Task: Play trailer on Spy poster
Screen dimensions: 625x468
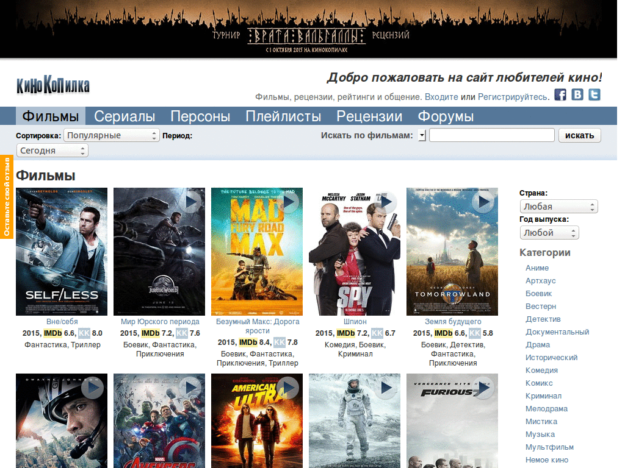Action: point(386,202)
